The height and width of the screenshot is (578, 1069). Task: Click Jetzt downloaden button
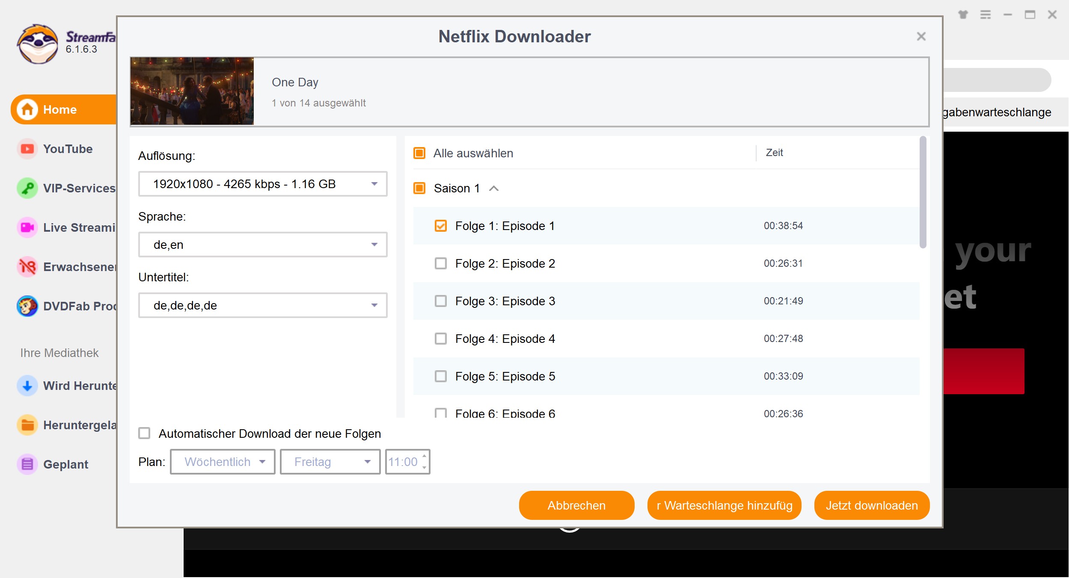(x=873, y=505)
